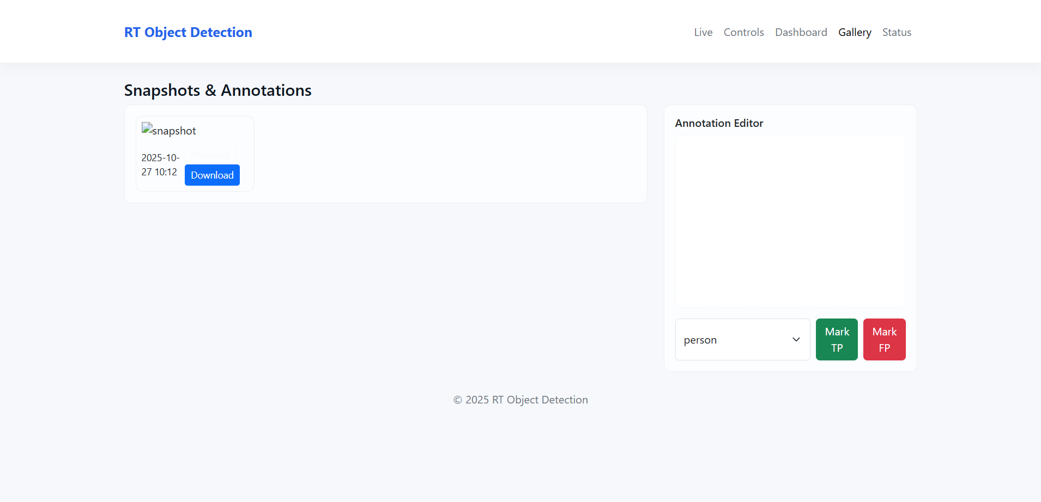Viewport: 1041px width, 502px height.
Task: Click the Snapshots & Annotations heading
Action: [x=217, y=90]
